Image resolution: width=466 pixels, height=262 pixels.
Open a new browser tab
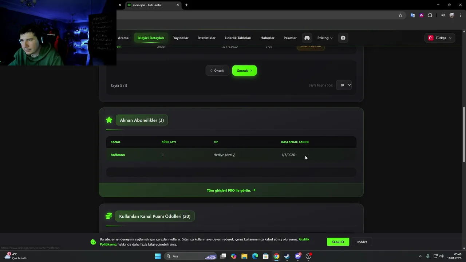(186, 5)
